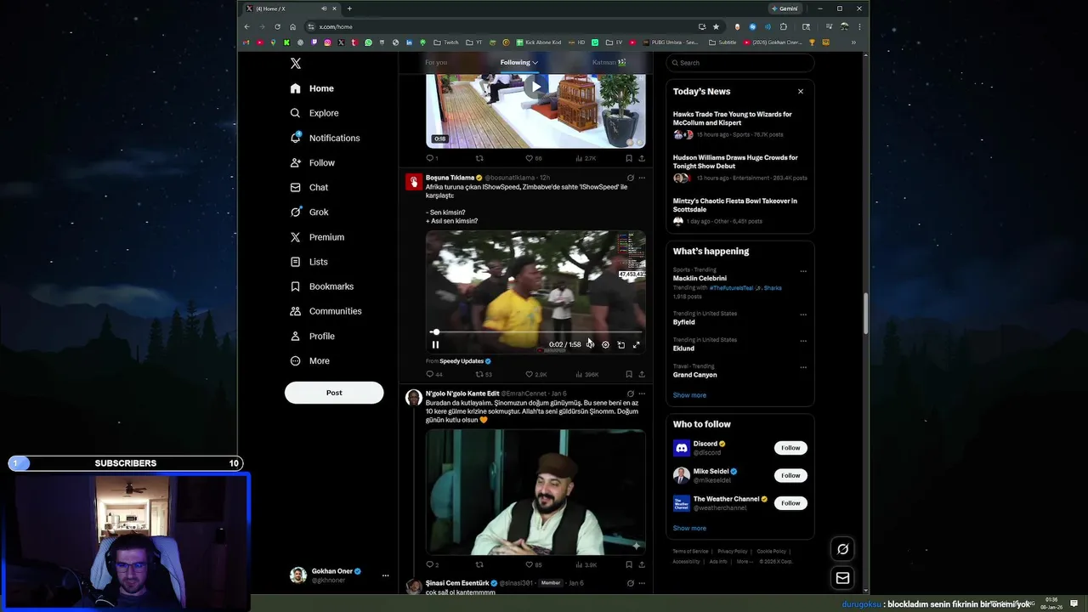The width and height of the screenshot is (1088, 612).
Task: Go to Home in the sidebar
Action: [311, 88]
